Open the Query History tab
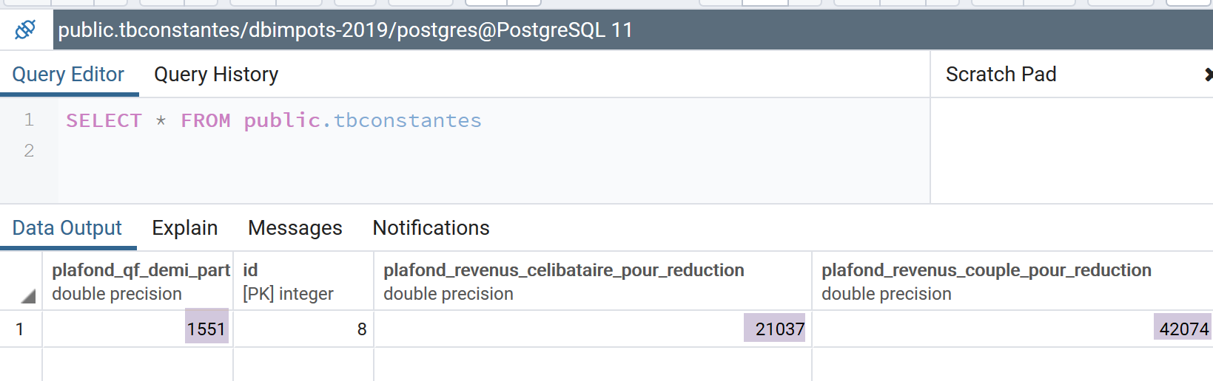This screenshot has height=381, width=1213. coord(216,75)
